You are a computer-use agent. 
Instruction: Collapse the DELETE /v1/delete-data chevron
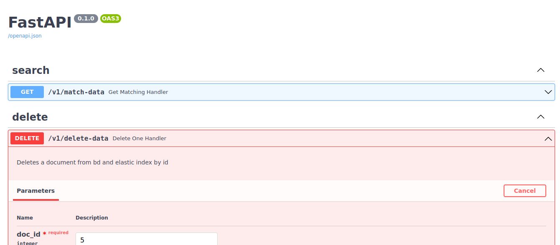pos(548,139)
